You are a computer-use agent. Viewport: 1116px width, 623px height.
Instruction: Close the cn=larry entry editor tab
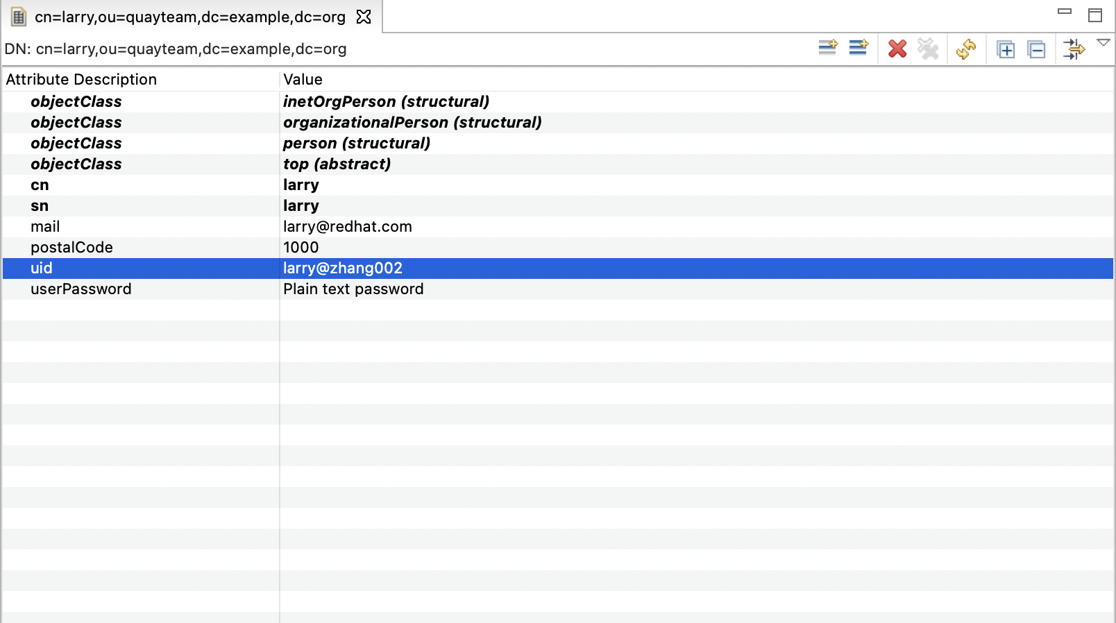364,17
